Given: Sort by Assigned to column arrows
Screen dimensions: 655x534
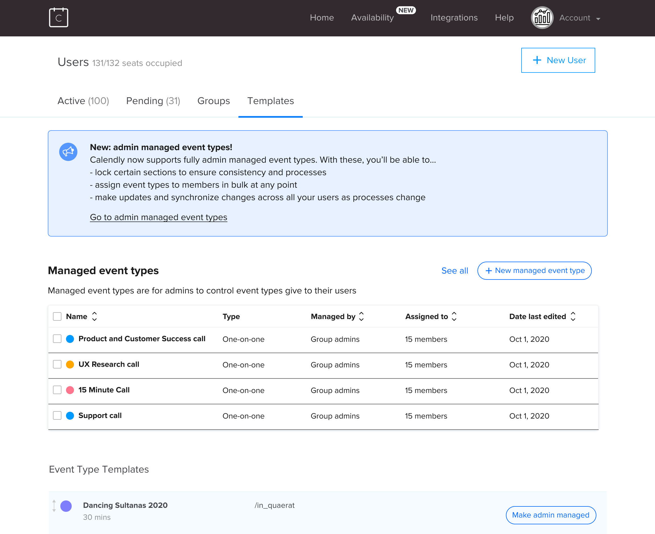Looking at the screenshot, I should 454,316.
